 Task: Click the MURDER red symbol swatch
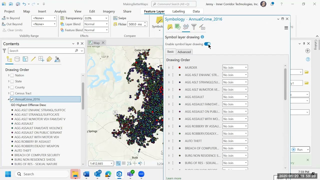tap(179, 67)
